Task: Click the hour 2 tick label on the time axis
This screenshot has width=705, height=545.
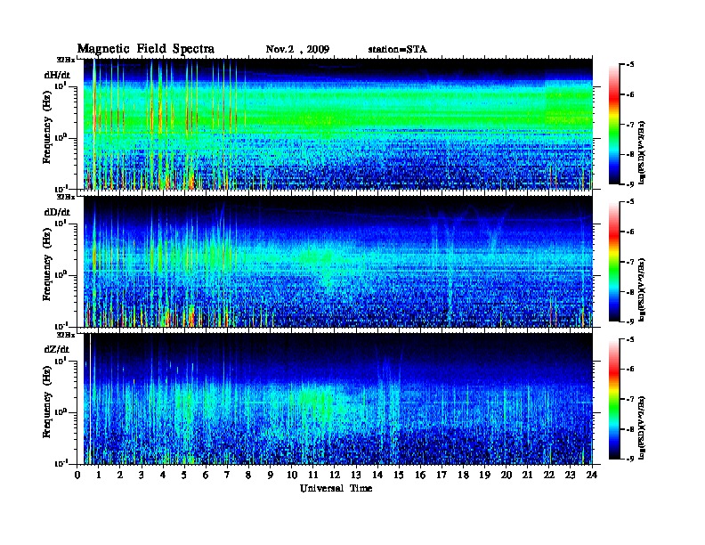Action: (120, 475)
